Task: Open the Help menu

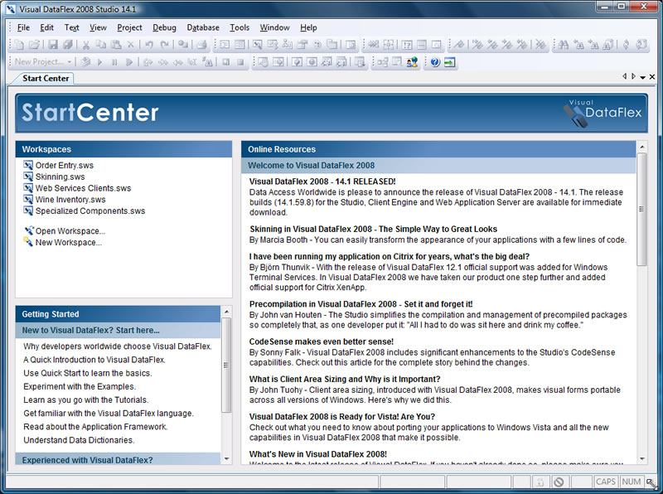Action: pos(308,27)
